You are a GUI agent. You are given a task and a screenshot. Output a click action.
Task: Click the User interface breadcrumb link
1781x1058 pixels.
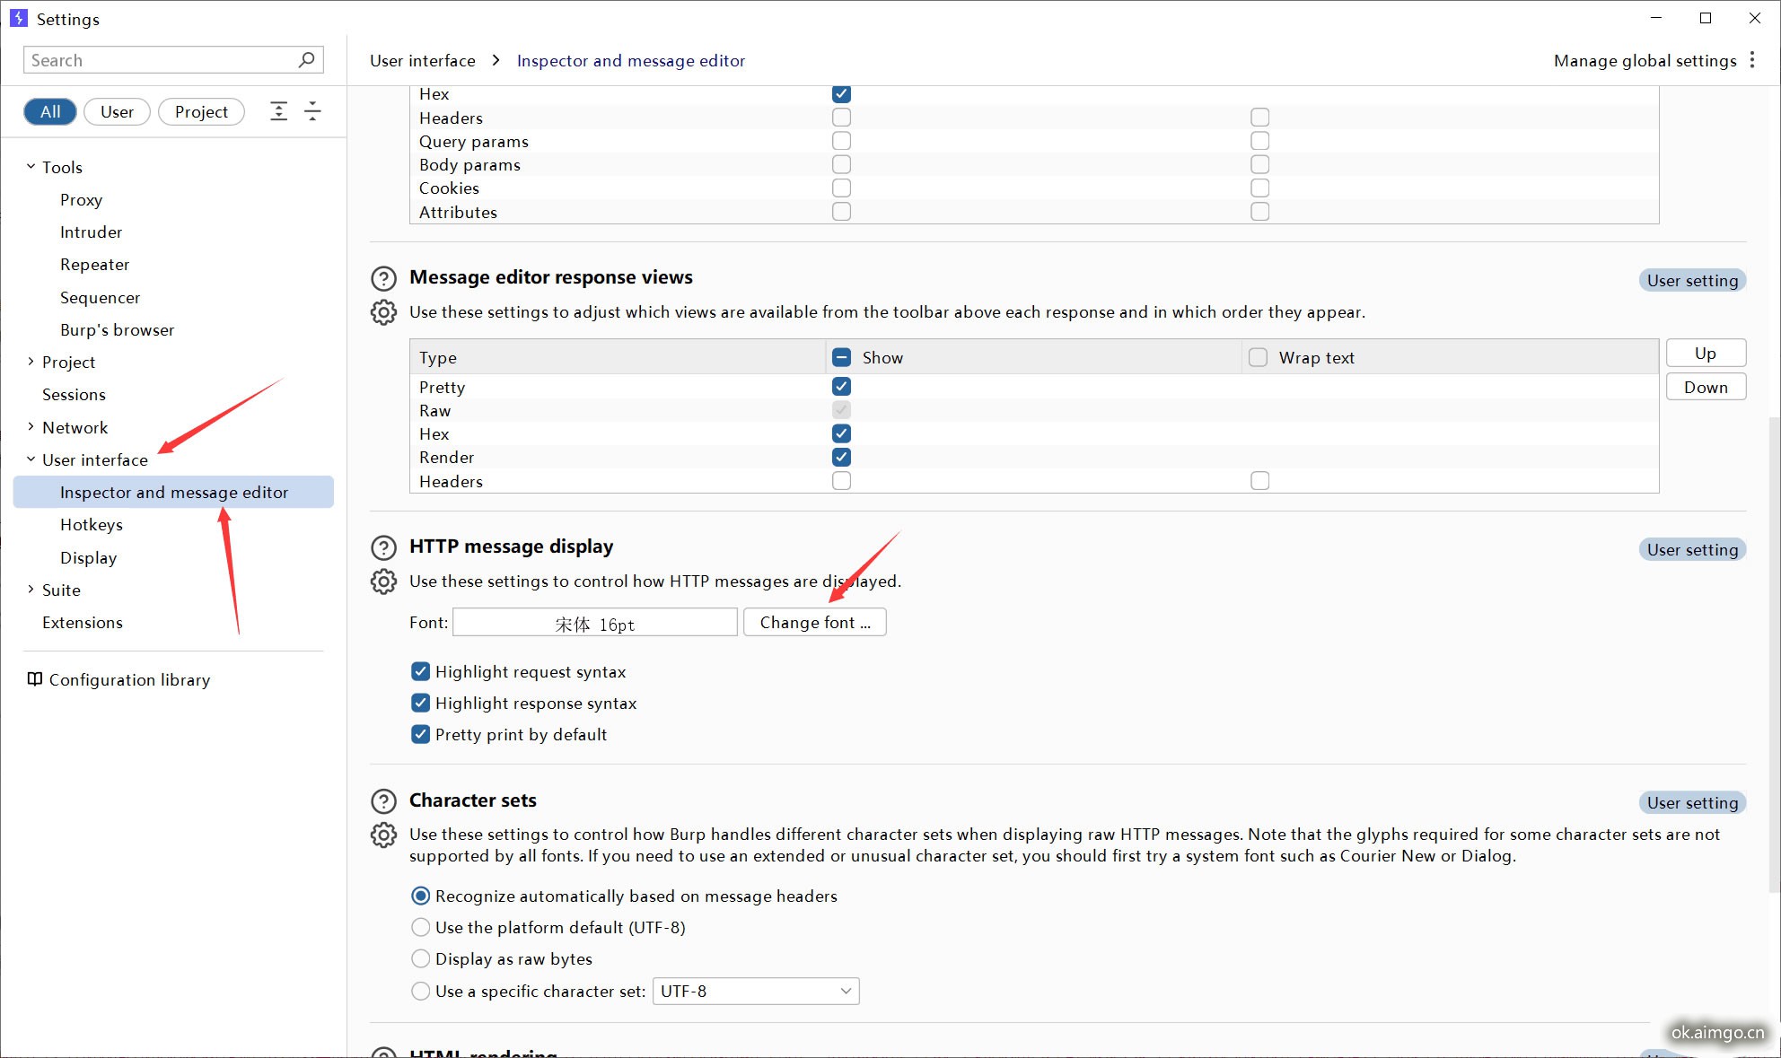point(423,60)
